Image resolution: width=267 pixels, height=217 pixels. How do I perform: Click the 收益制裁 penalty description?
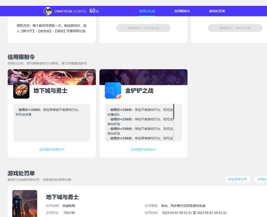[69, 206]
